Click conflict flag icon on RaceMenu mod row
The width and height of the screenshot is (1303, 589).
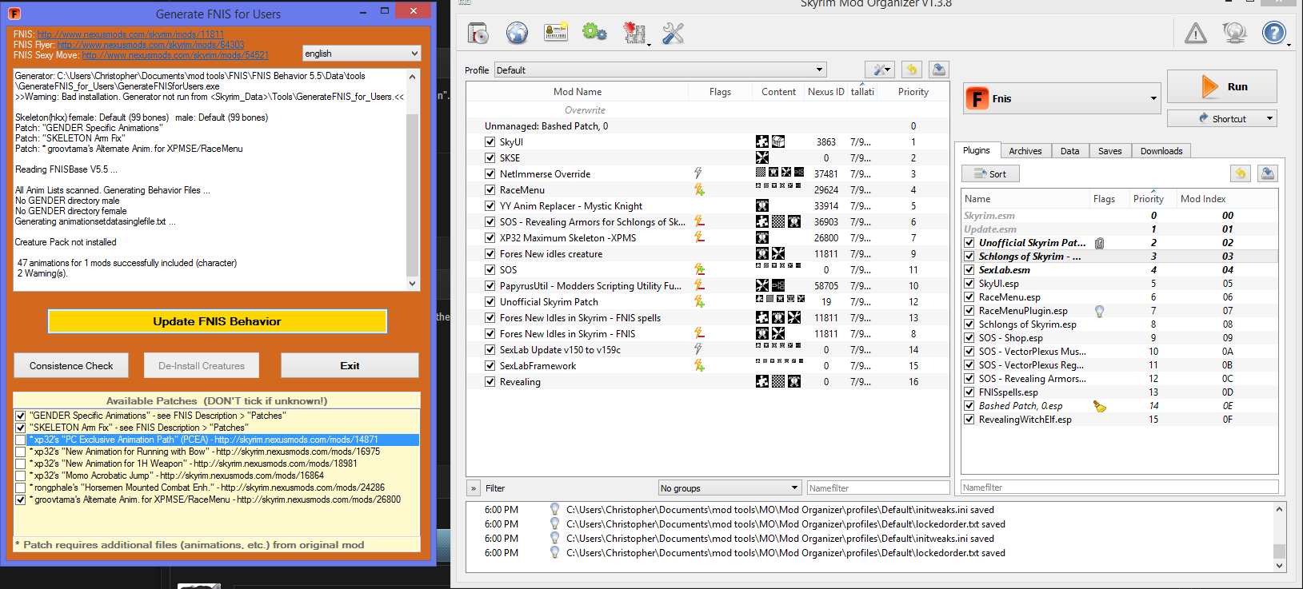tap(699, 189)
